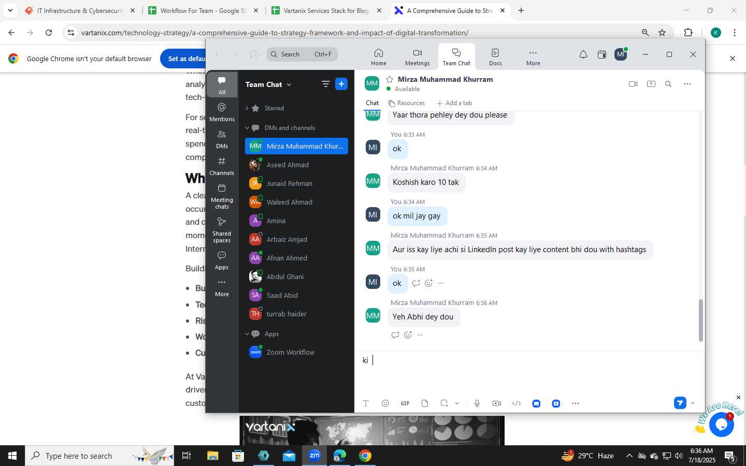746x466 pixels.
Task: Open Windows Start menu
Action: 12,456
